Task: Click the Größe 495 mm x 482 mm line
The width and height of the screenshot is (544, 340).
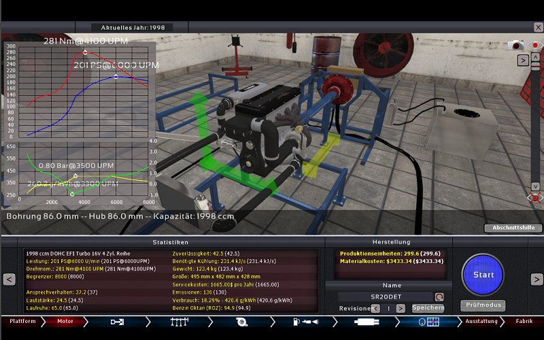Action: (216, 277)
